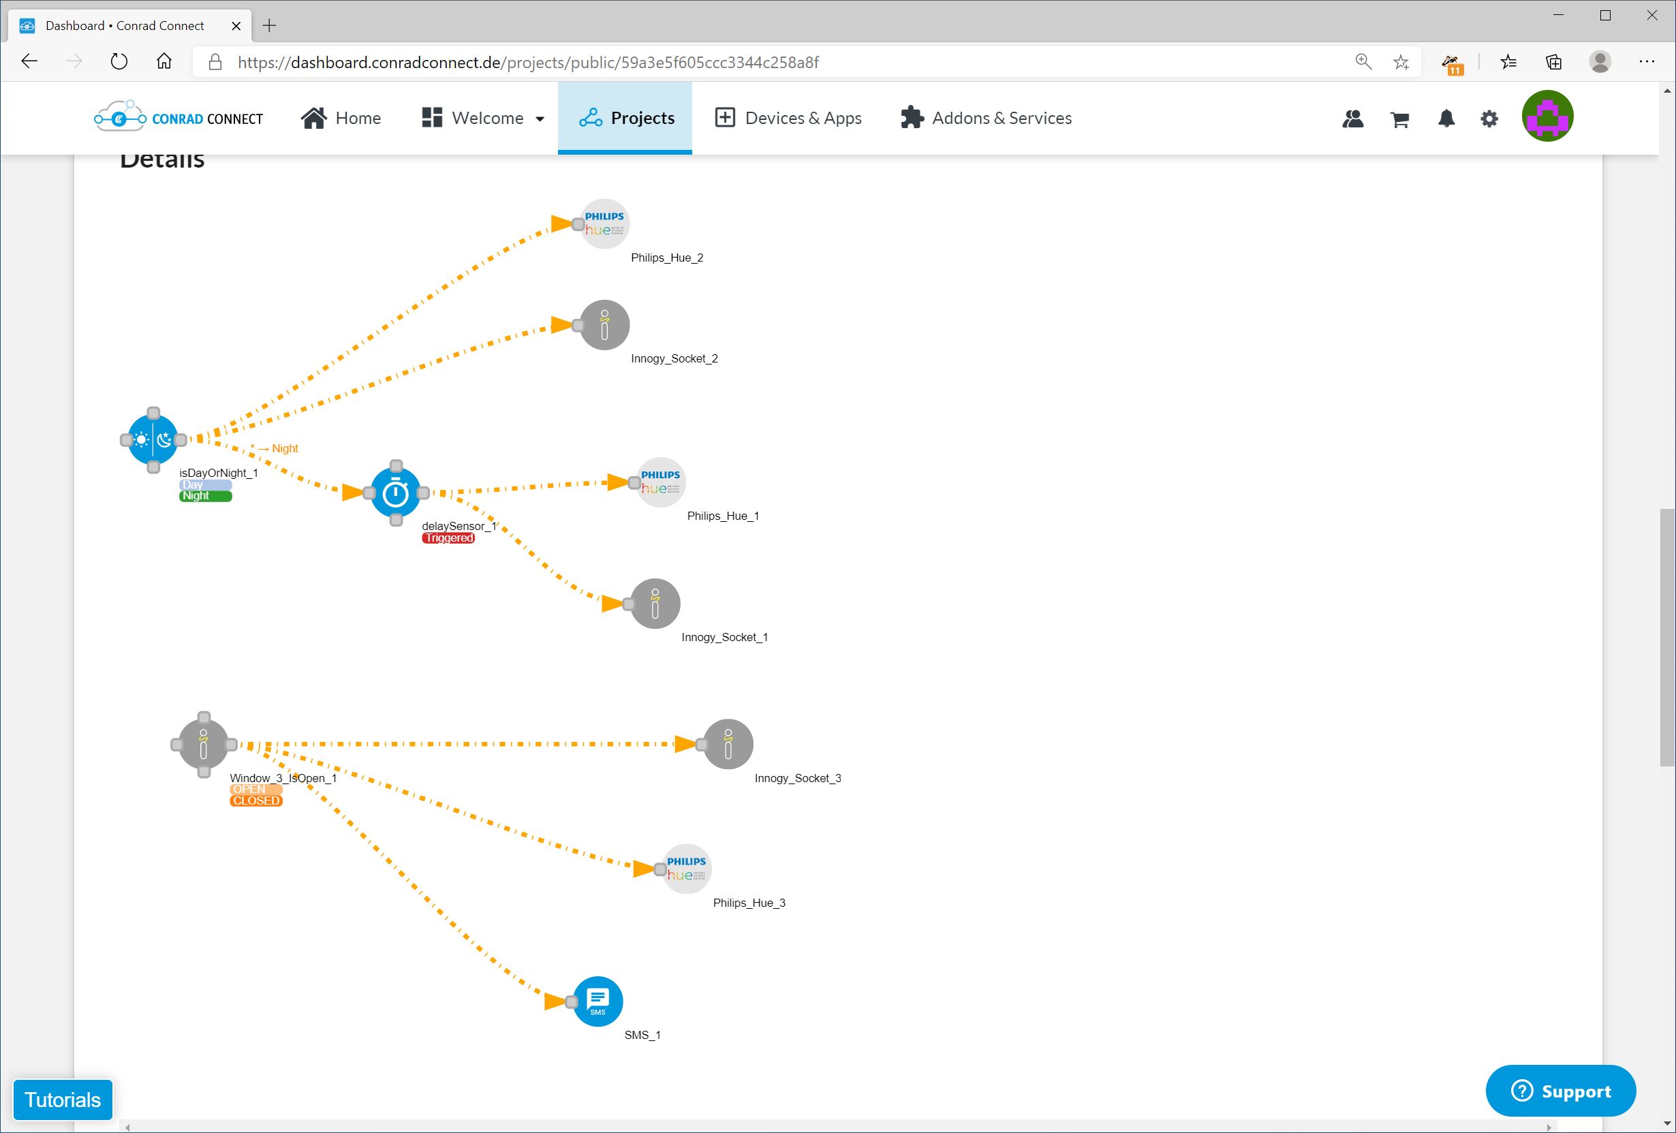This screenshot has width=1676, height=1133.
Task: Click the Innogy_Socket_3 node icon
Action: (x=728, y=744)
